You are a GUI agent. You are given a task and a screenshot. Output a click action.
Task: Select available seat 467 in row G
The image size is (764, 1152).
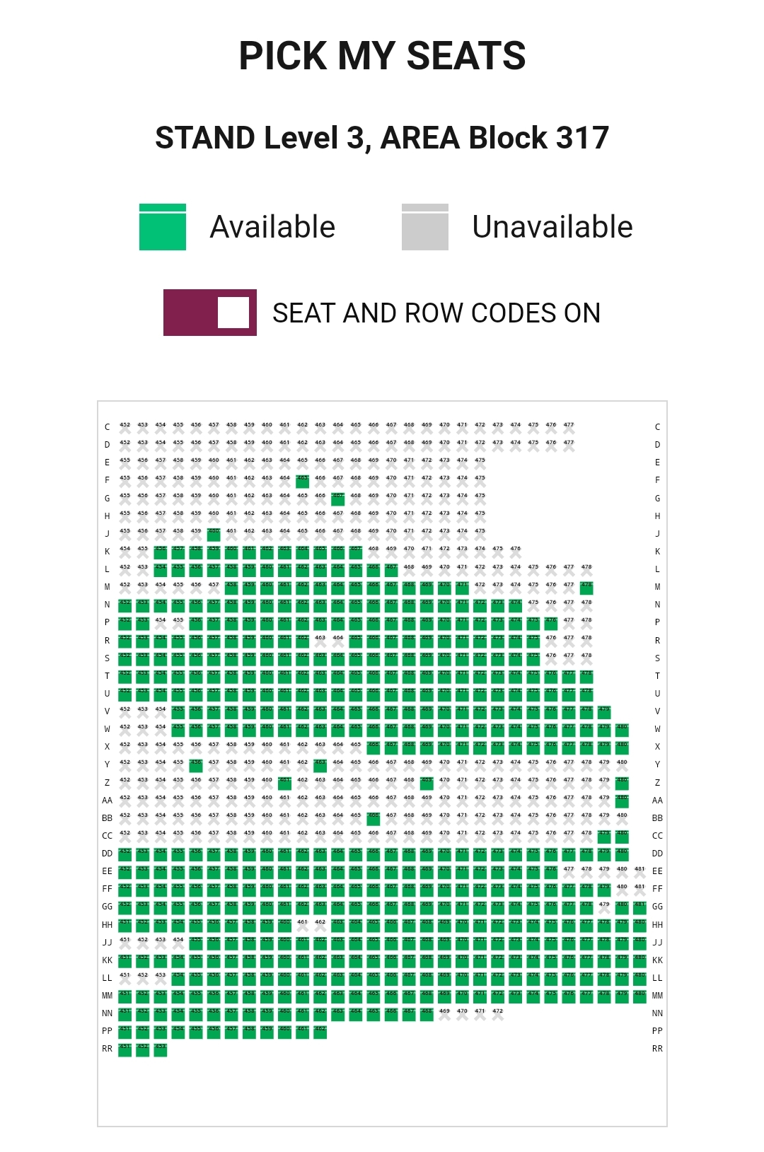[x=338, y=499]
